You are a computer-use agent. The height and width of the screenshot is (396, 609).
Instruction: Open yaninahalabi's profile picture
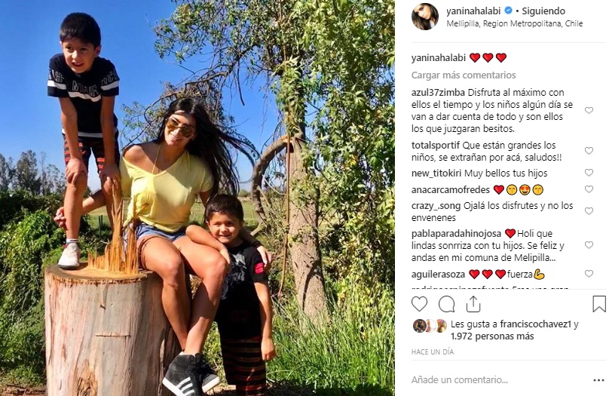click(425, 17)
